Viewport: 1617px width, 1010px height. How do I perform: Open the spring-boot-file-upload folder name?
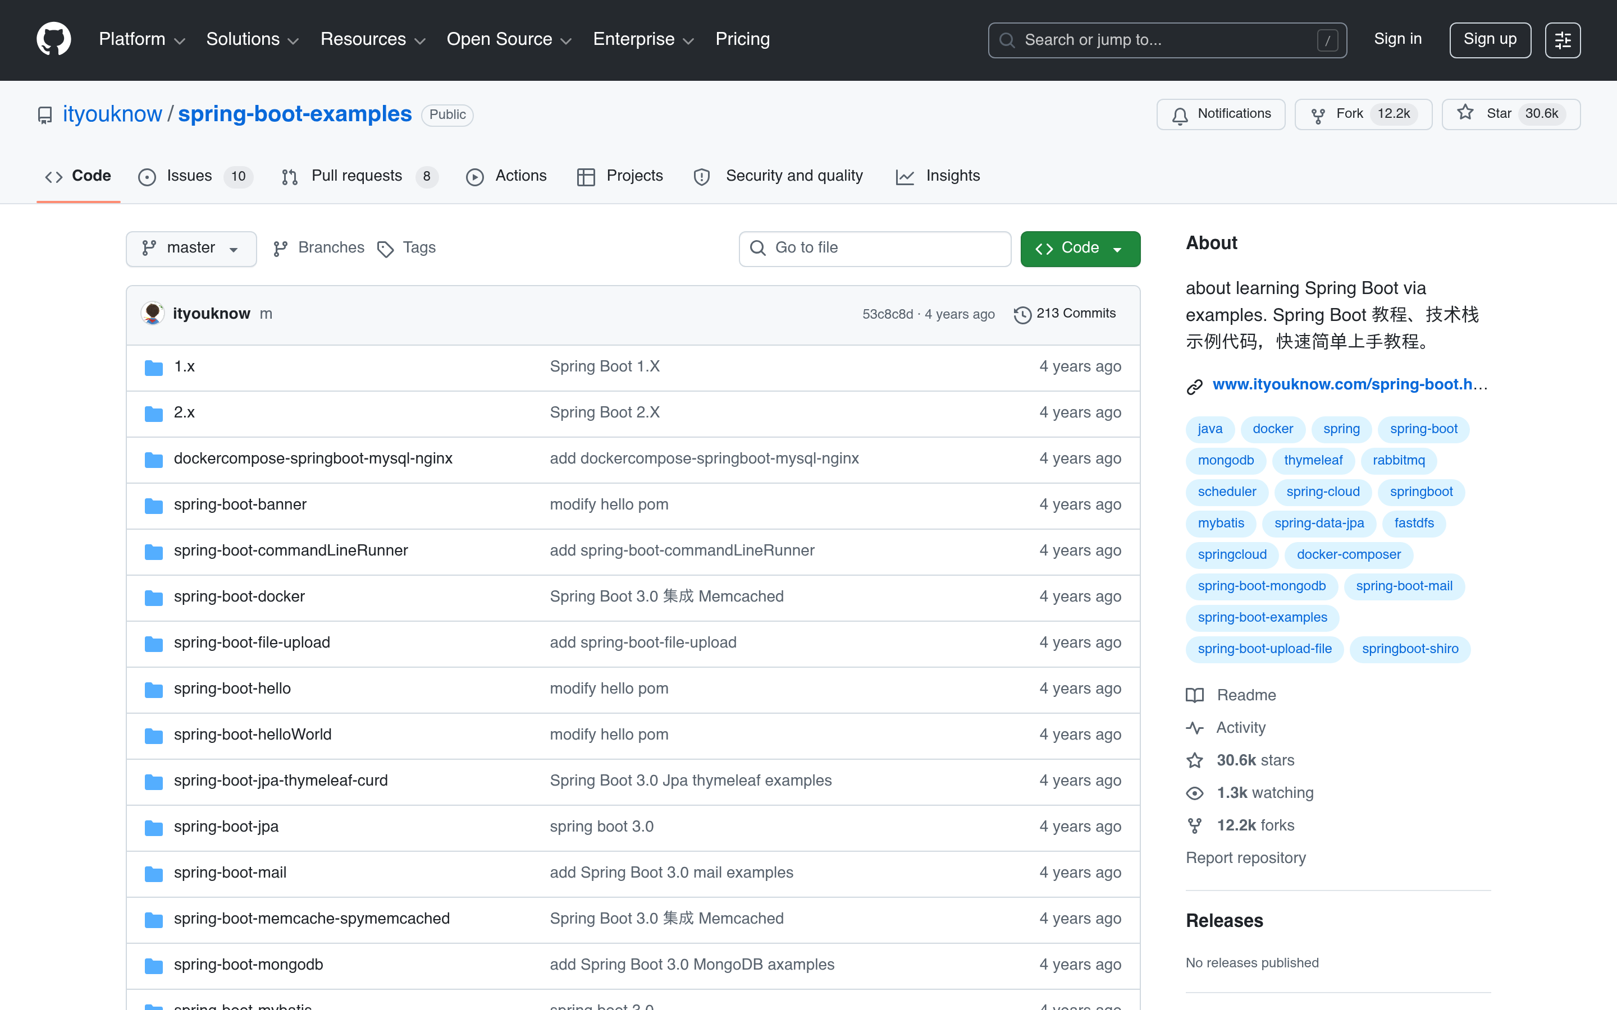coord(252,642)
